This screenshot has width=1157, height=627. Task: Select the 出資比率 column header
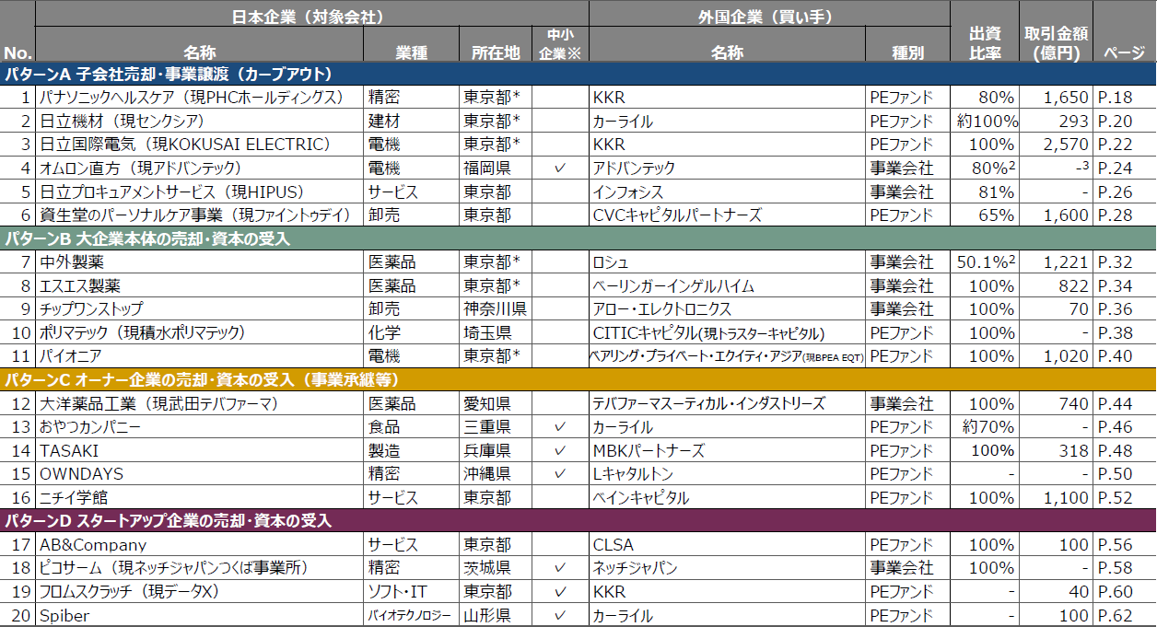[986, 43]
